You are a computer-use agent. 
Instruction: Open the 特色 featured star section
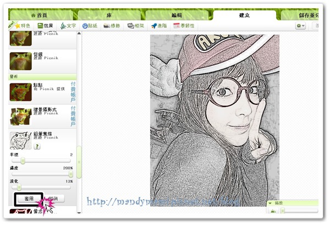pos(23,26)
